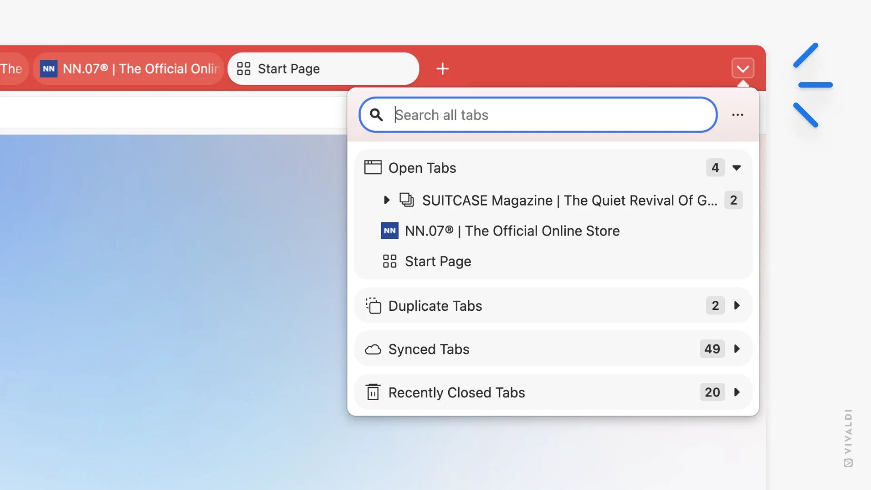The width and height of the screenshot is (871, 490).
Task: Open a new tab with the plus button
Action: tap(442, 69)
